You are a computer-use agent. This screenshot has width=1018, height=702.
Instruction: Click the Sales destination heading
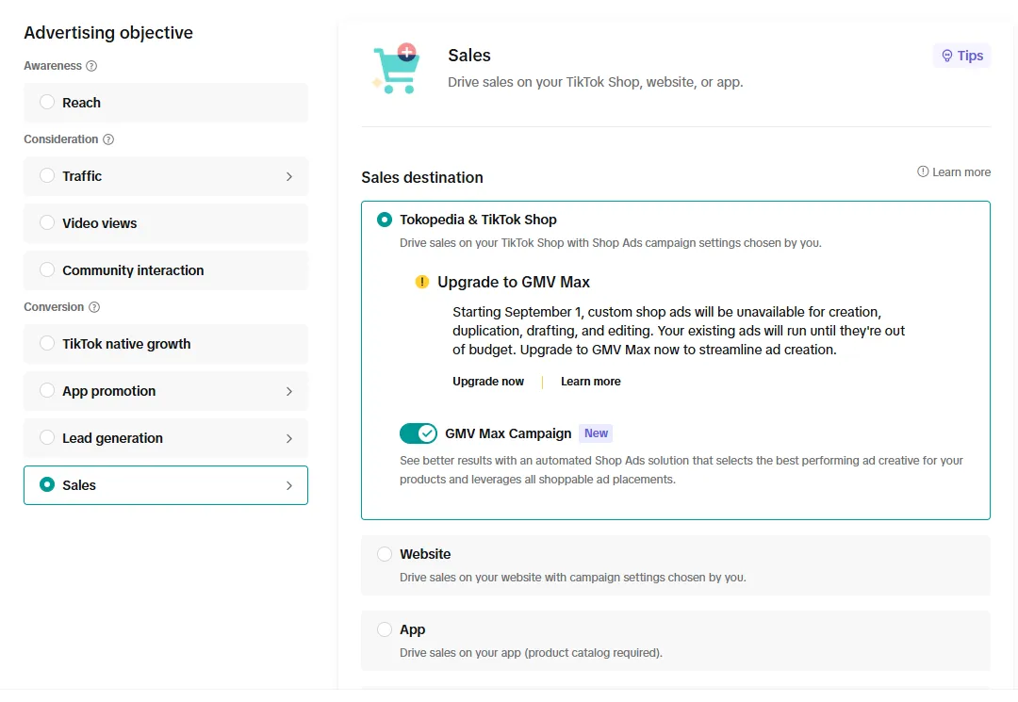[x=422, y=177]
